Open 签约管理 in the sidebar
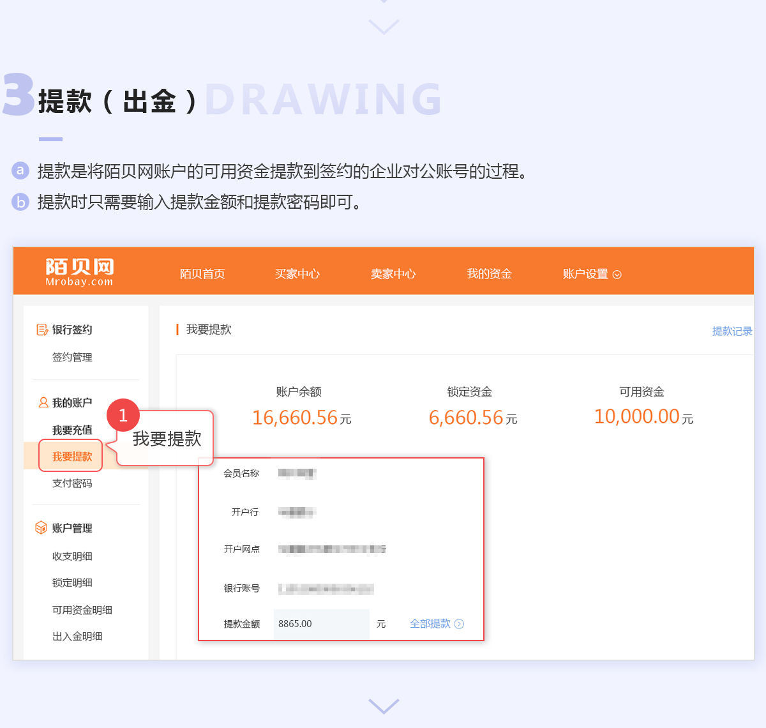Viewport: 766px width, 728px height. point(72,357)
